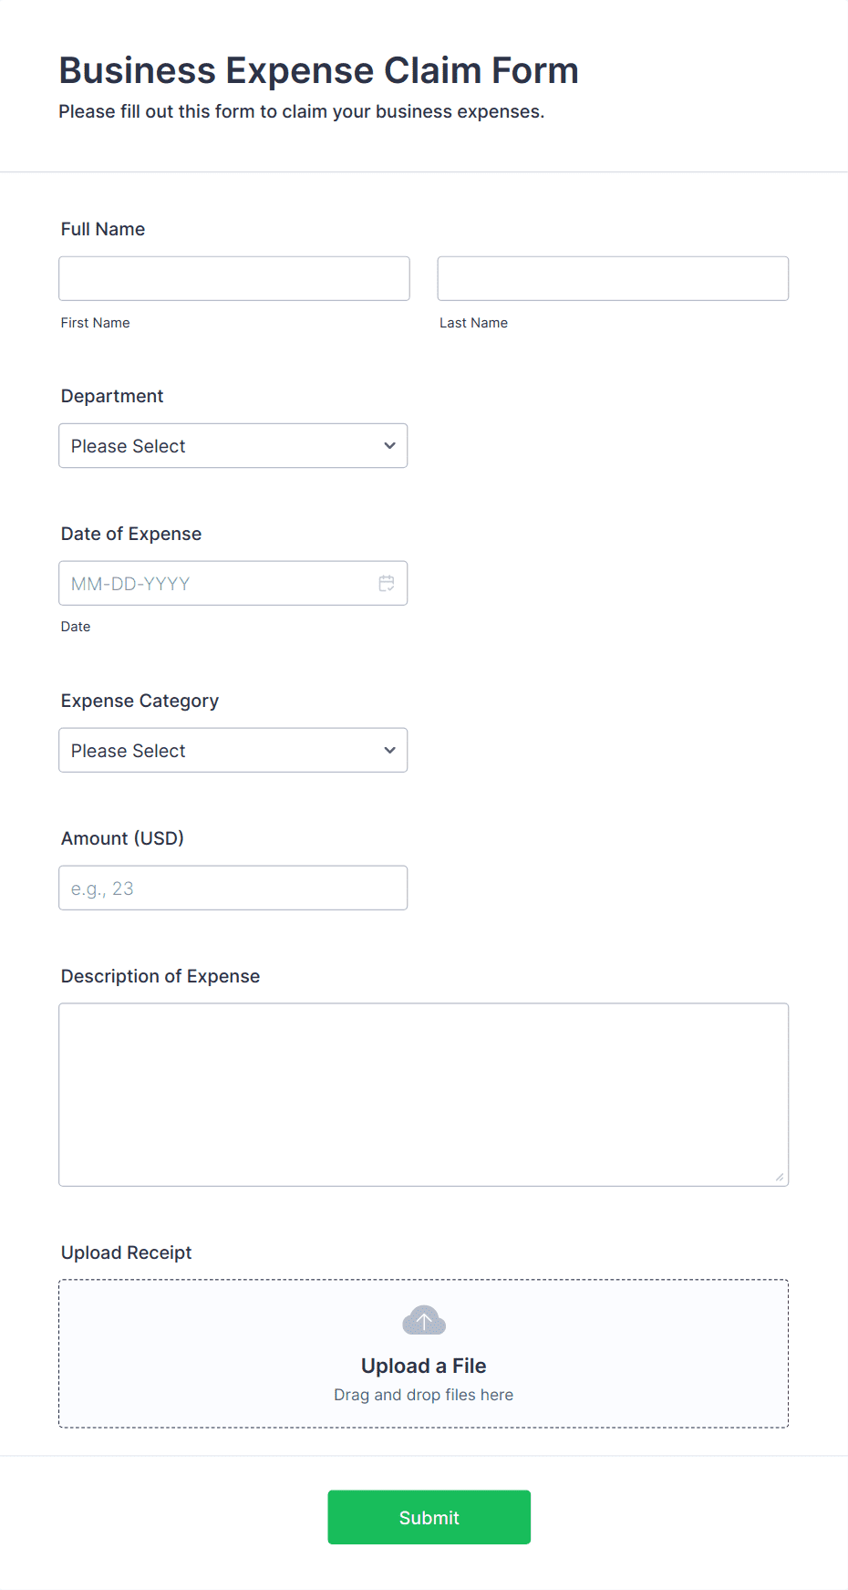The width and height of the screenshot is (848, 1590).
Task: Click the Drag and drop files here text
Action: [x=423, y=1394]
